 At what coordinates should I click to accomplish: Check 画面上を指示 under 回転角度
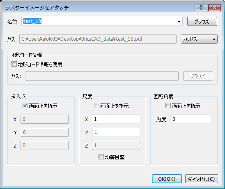pyautogui.click(x=168, y=106)
